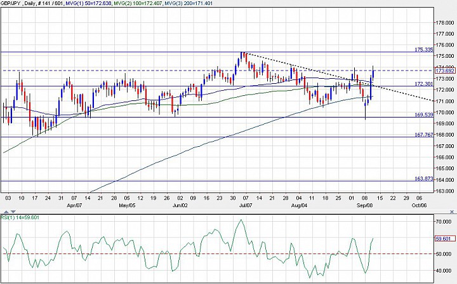Click the current price tag 173.692

[445, 71]
